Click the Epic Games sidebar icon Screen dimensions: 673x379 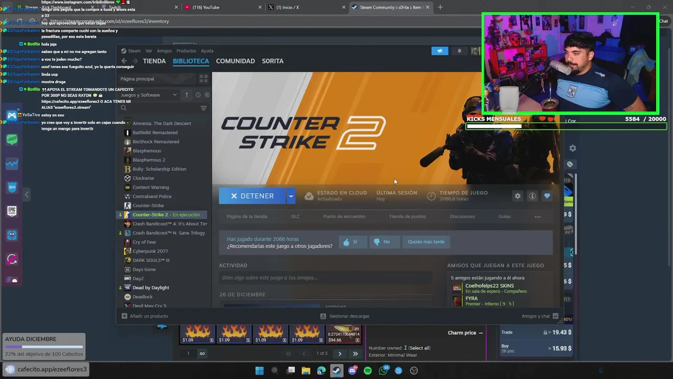click(x=12, y=211)
